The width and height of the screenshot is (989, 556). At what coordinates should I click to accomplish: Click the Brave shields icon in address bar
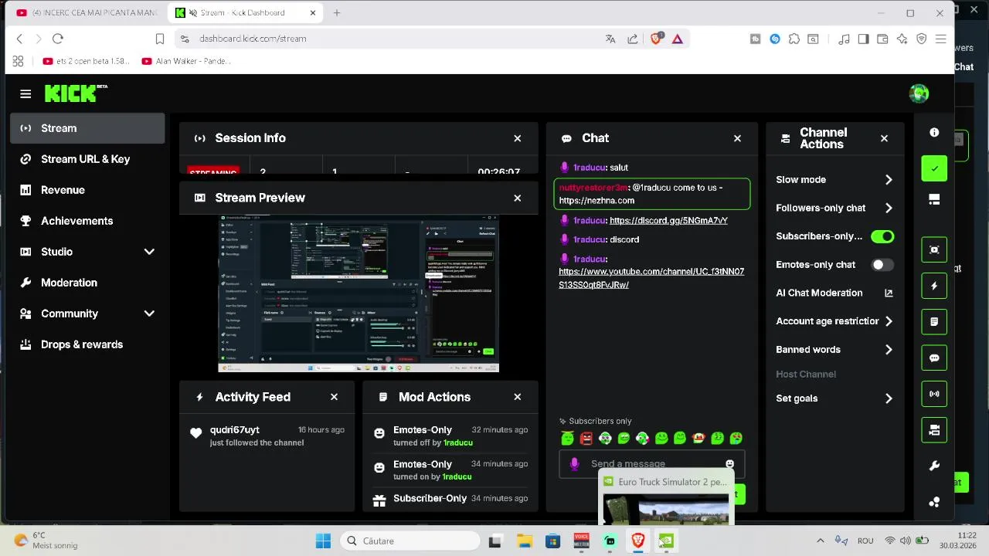click(x=656, y=39)
